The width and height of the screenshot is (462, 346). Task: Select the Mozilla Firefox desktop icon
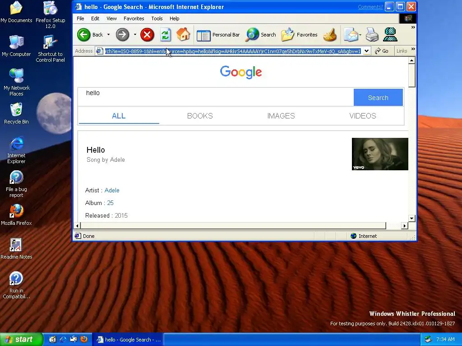coord(16,215)
